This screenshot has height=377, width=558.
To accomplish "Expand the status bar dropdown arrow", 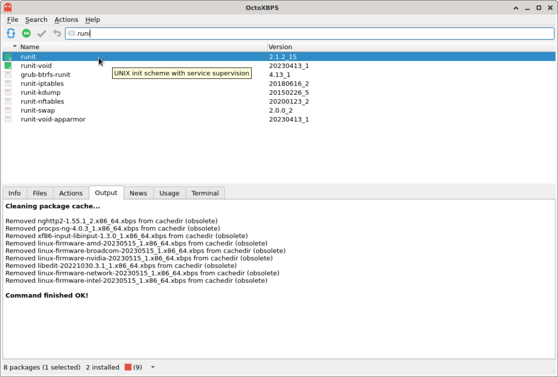I will [x=153, y=367].
